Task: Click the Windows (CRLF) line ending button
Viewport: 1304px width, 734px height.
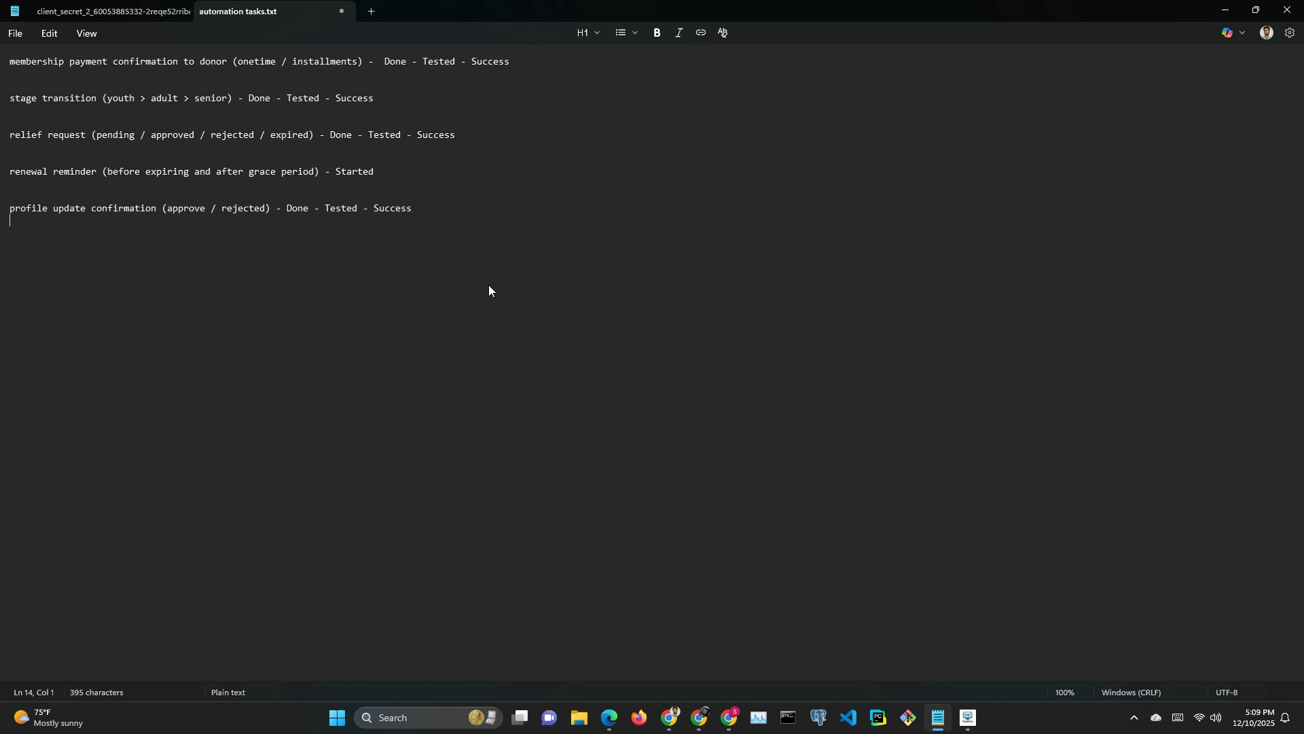Action: [x=1131, y=693]
